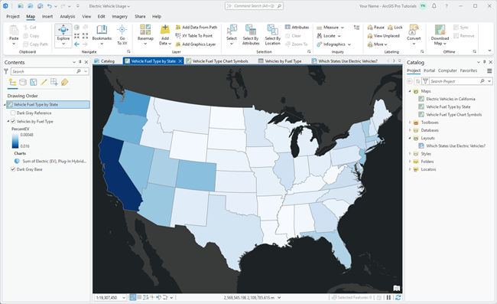The height and width of the screenshot is (304, 497).
Task: Open the Convert labels tool
Action: tap(414, 35)
